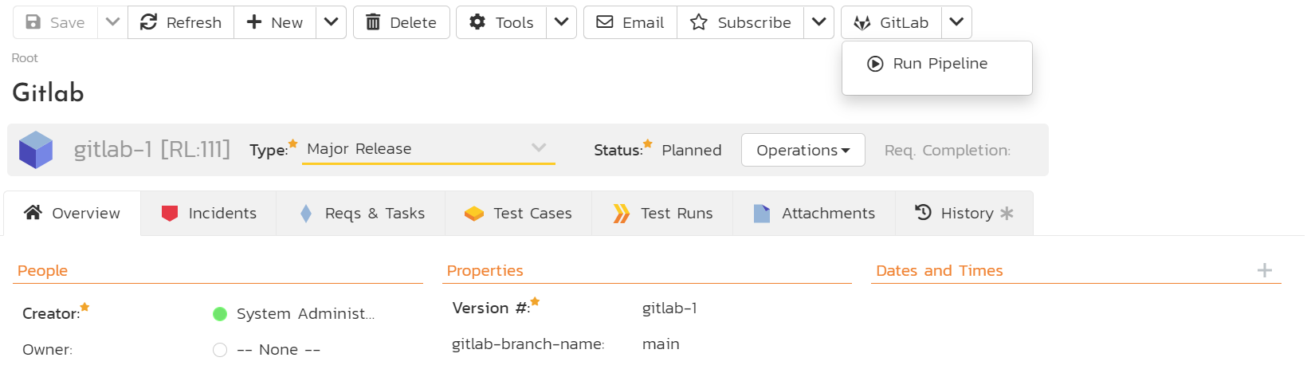
Task: Click the GitLab fox logo icon
Action: point(862,23)
